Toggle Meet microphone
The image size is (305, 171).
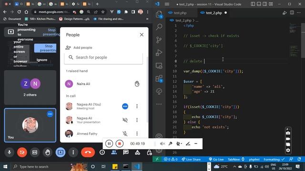10,152
